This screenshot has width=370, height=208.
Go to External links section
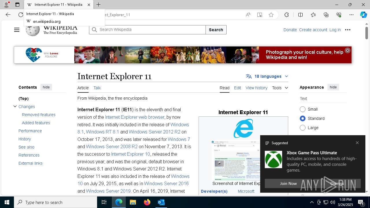tap(30, 163)
